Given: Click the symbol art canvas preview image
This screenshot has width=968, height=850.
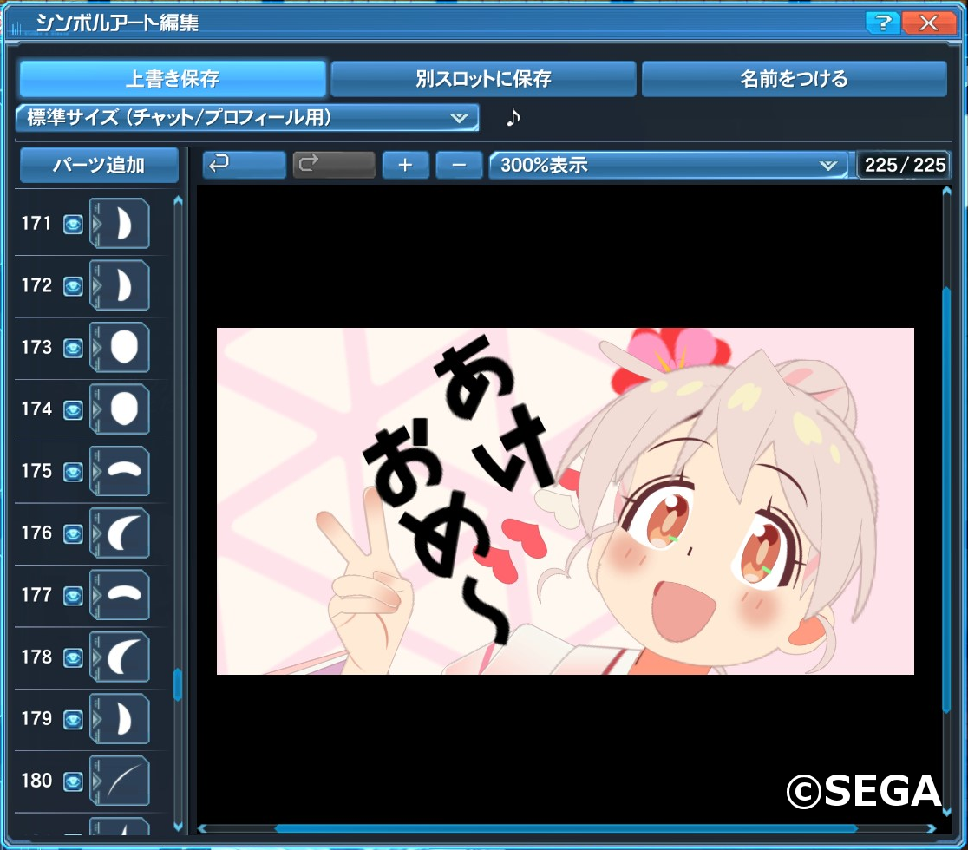Looking at the screenshot, I should [566, 501].
